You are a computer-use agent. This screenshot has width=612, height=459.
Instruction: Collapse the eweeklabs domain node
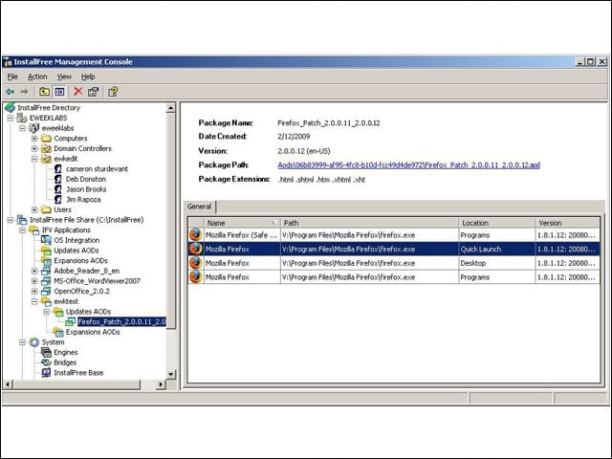(22, 128)
